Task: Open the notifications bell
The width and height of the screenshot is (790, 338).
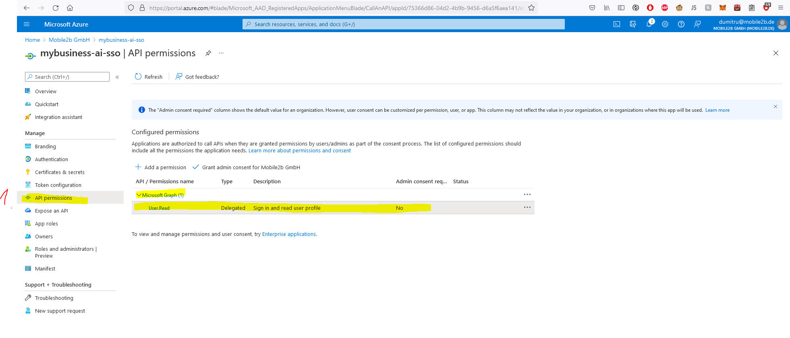Action: tap(649, 24)
